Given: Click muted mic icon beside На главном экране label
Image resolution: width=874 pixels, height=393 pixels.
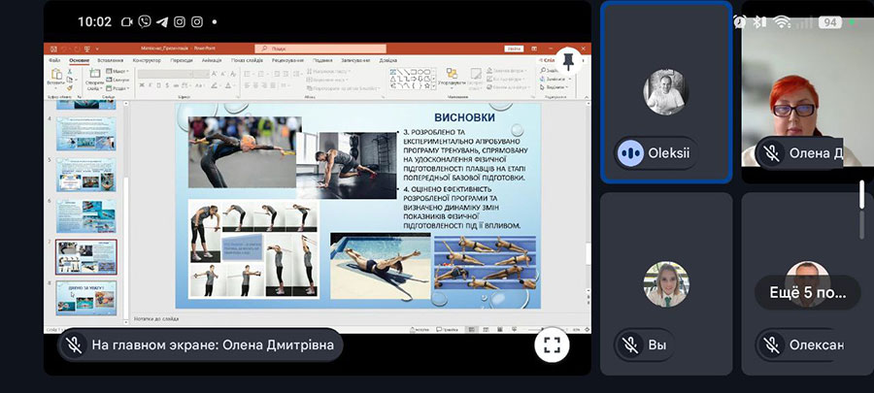Looking at the screenshot, I should pos(75,345).
